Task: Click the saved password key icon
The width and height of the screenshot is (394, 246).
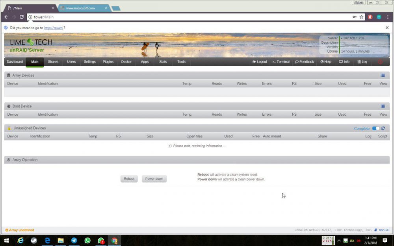Action: tap(355, 17)
